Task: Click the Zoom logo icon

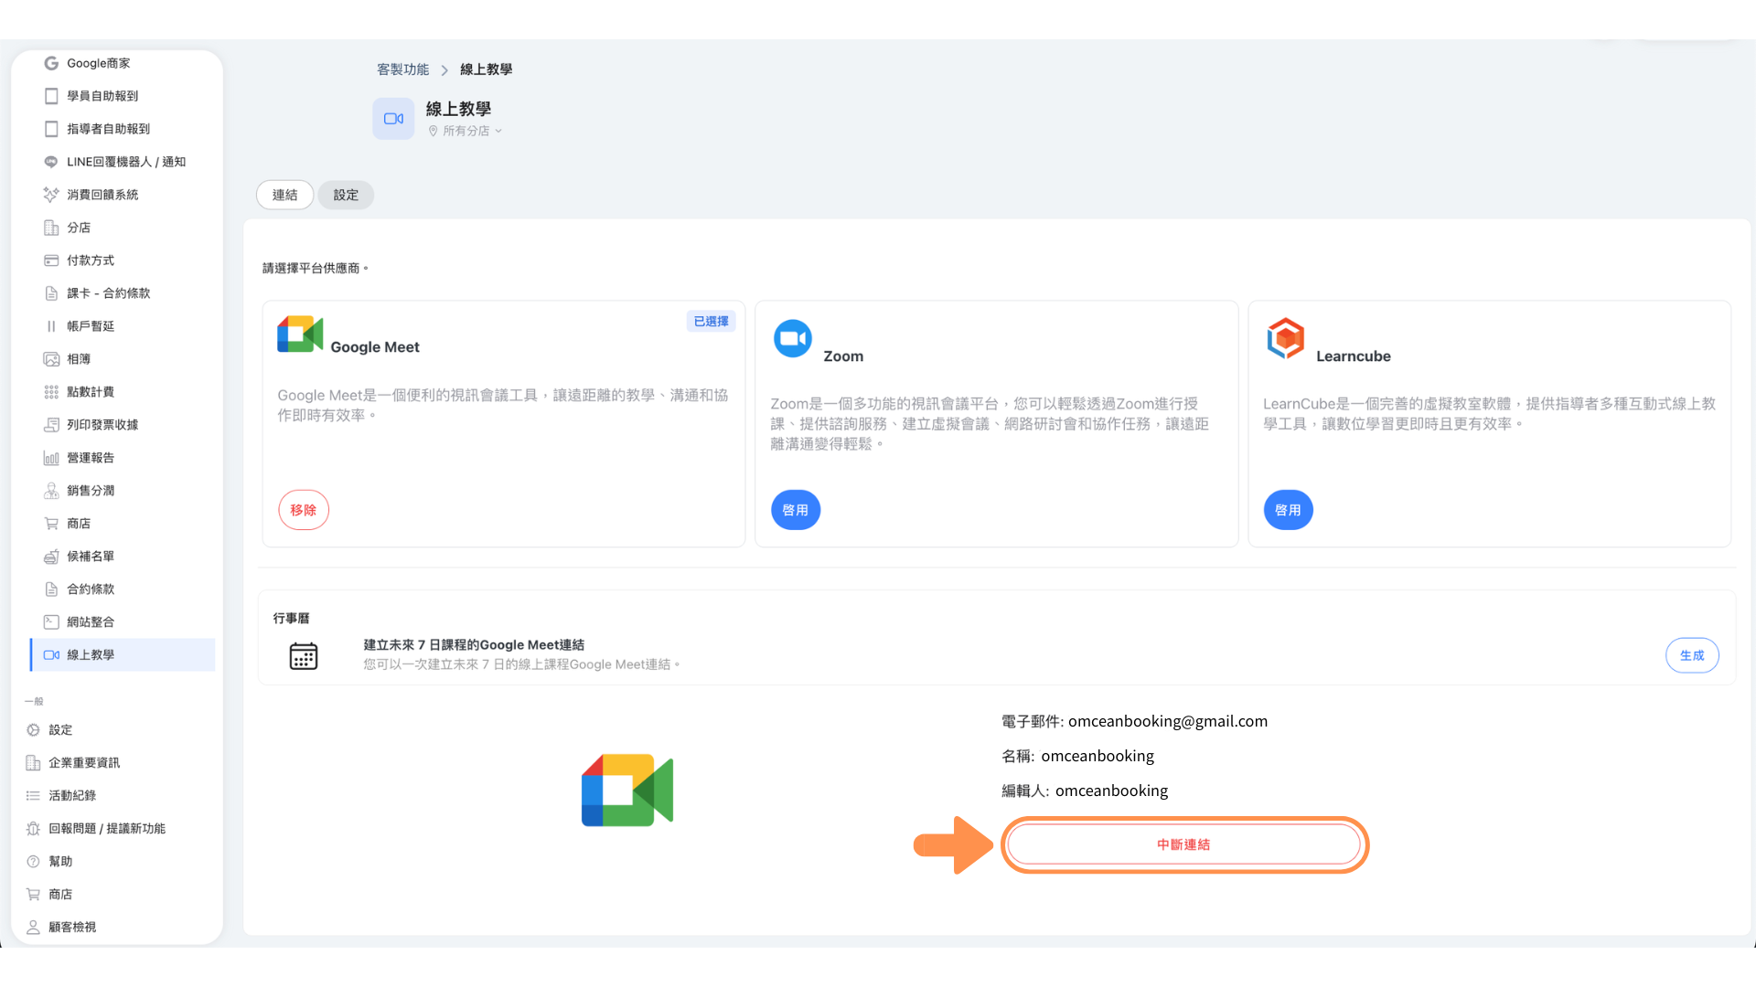Action: (x=793, y=338)
